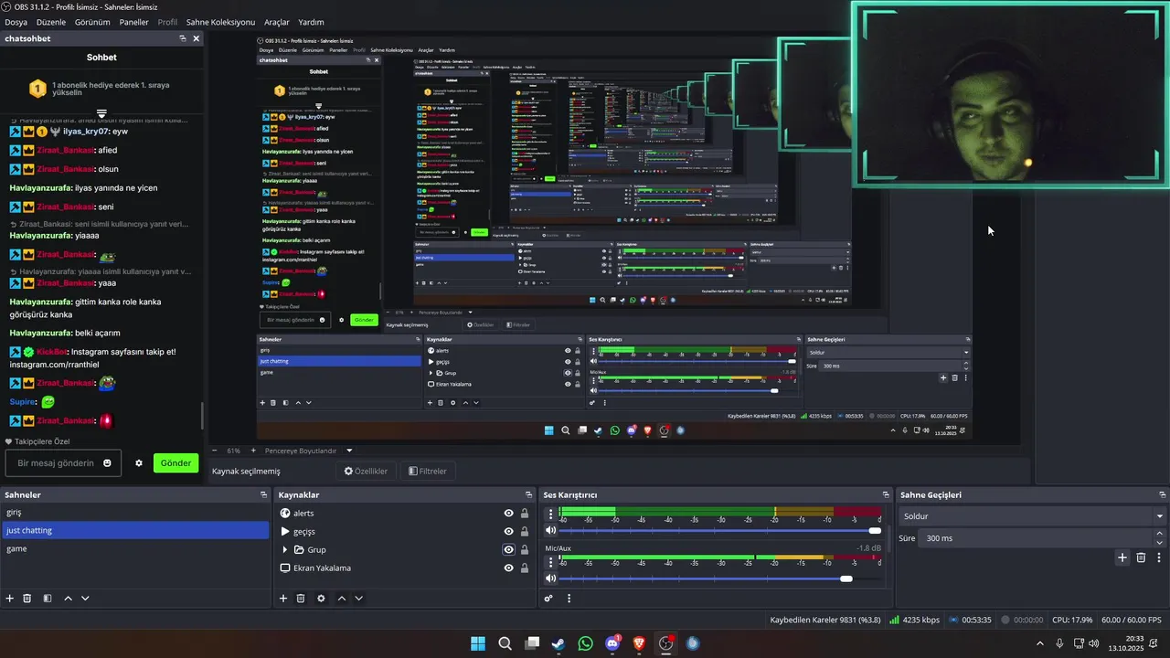Remove the scene transition with trash icon
The image size is (1170, 658).
1141,557
